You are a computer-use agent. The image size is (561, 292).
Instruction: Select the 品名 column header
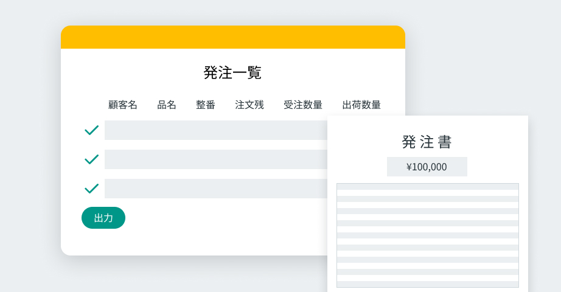point(167,105)
